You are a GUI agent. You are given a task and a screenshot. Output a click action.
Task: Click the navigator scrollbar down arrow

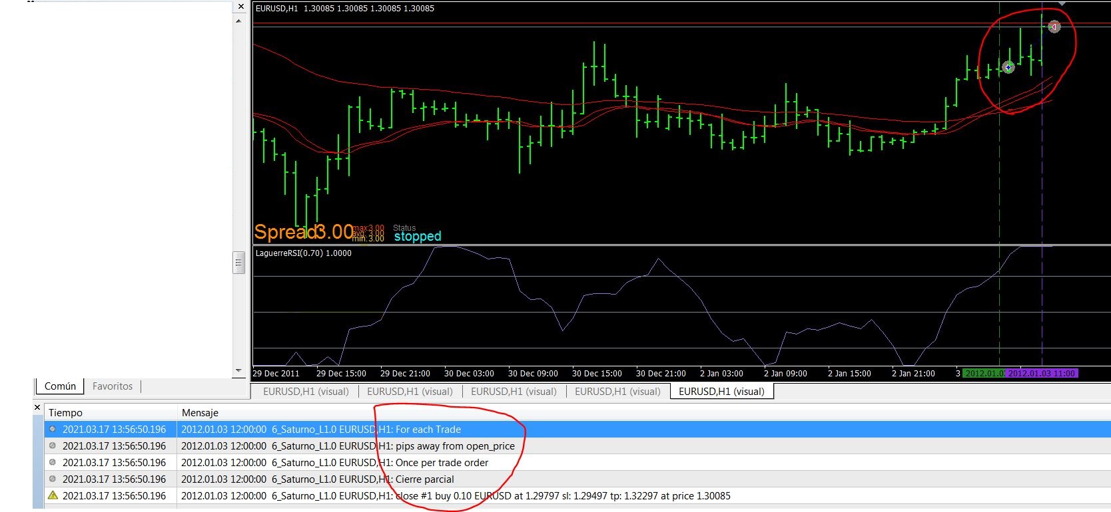click(x=238, y=370)
